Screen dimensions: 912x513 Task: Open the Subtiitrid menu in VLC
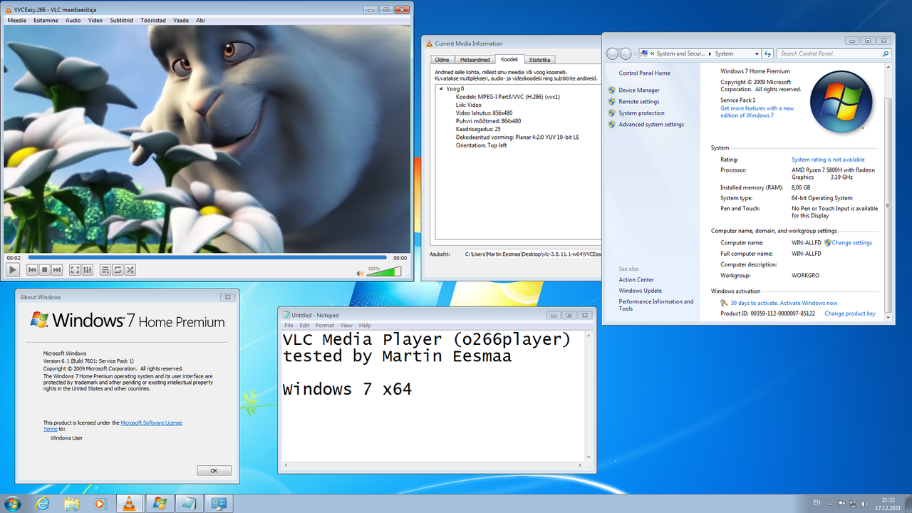point(121,20)
